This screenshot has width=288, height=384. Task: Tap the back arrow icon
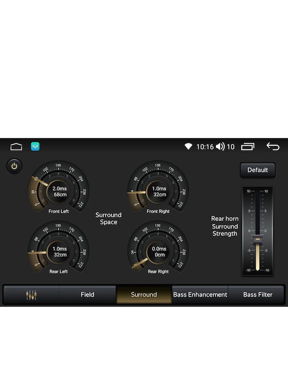point(273,147)
